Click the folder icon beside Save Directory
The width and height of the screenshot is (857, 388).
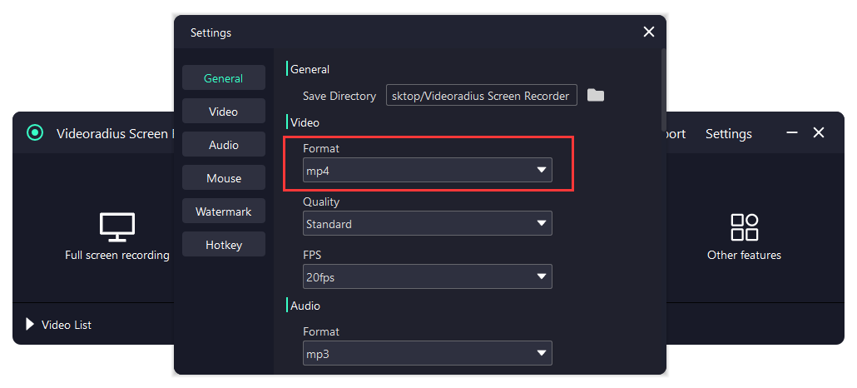596,95
